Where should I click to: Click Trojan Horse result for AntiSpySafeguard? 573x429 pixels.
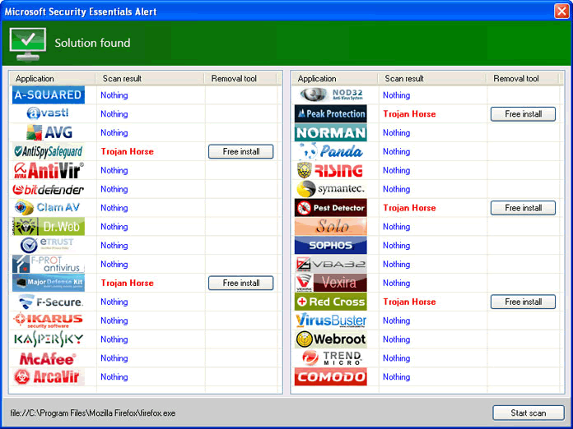[x=127, y=151]
